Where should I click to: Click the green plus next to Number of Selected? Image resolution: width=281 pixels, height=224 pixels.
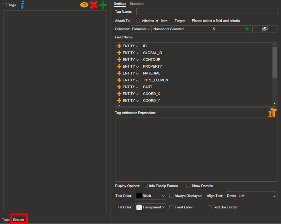tap(247, 29)
